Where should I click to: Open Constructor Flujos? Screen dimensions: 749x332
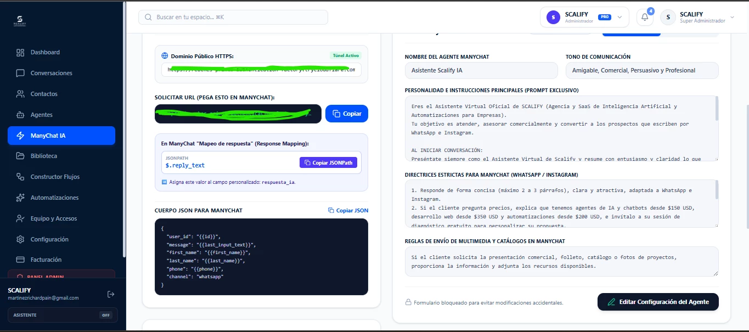click(61, 177)
